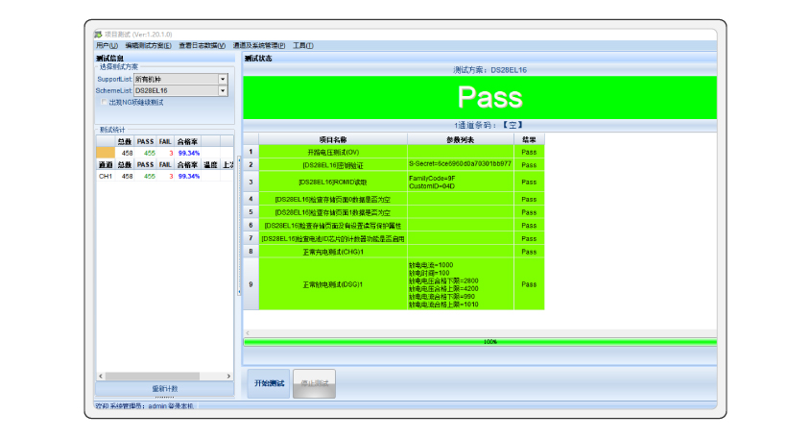Open the 工具(T) menu

(302, 45)
